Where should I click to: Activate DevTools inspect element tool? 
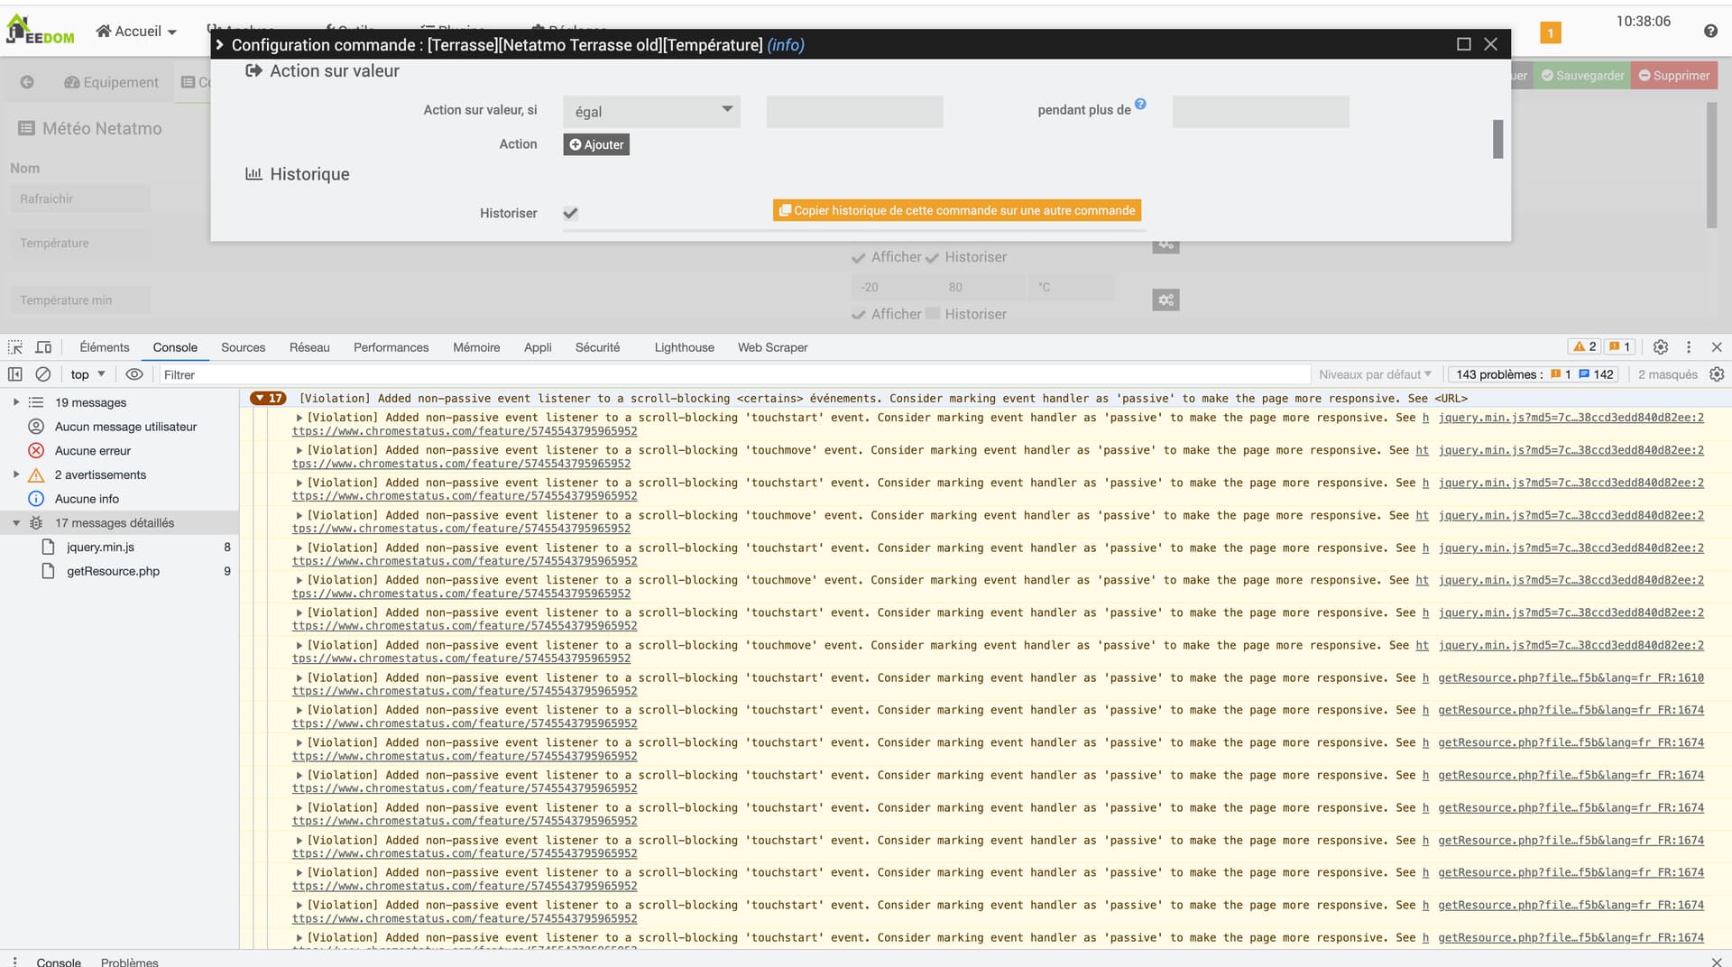15,347
